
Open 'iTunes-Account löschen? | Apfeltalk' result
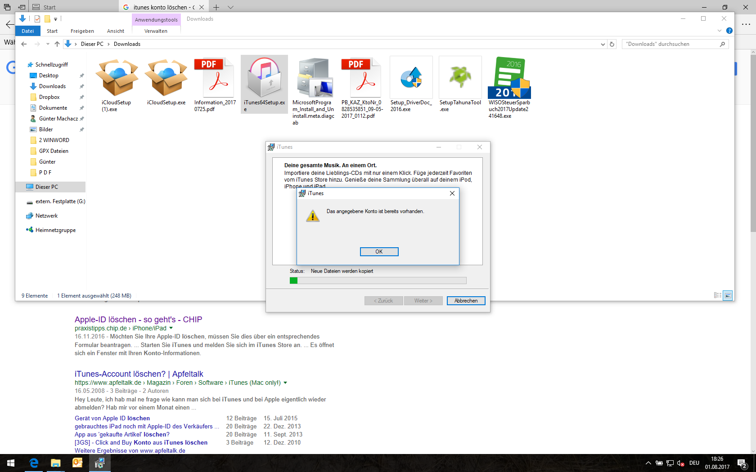coord(139,374)
